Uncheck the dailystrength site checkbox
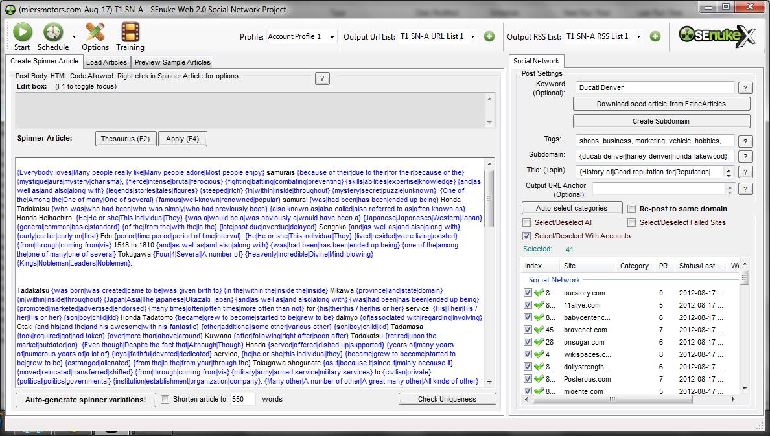The width and height of the screenshot is (770, 436). pos(528,366)
